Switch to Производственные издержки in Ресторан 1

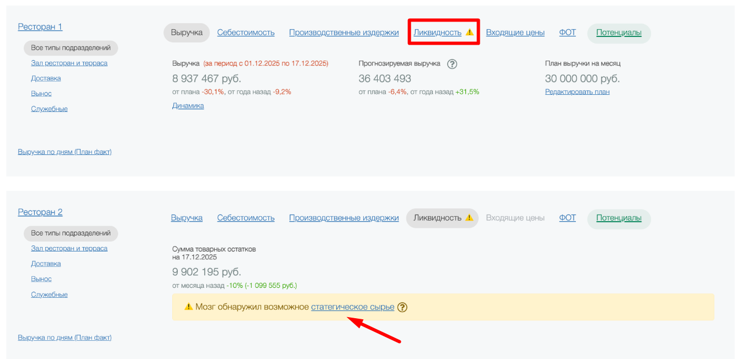343,33
